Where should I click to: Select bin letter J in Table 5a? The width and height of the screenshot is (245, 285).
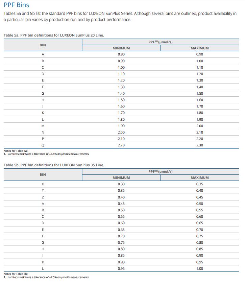click(43, 106)
